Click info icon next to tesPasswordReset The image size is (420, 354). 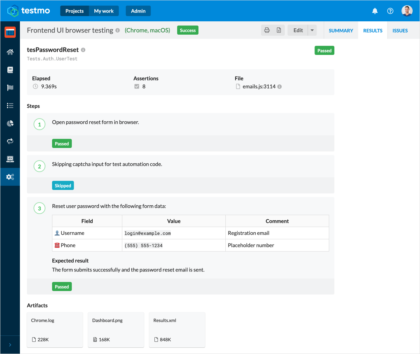[83, 50]
